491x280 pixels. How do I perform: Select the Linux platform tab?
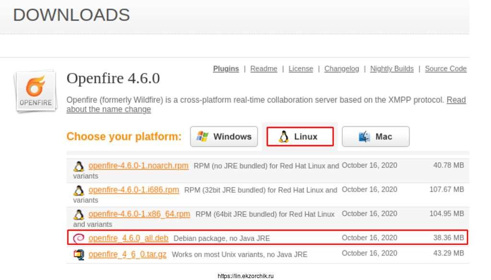[300, 137]
